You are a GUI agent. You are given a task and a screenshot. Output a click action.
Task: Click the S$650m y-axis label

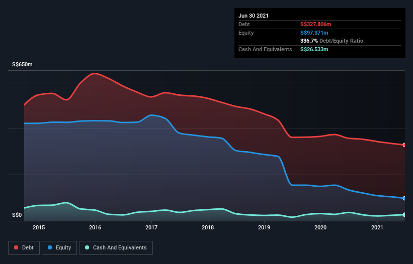tap(23, 64)
